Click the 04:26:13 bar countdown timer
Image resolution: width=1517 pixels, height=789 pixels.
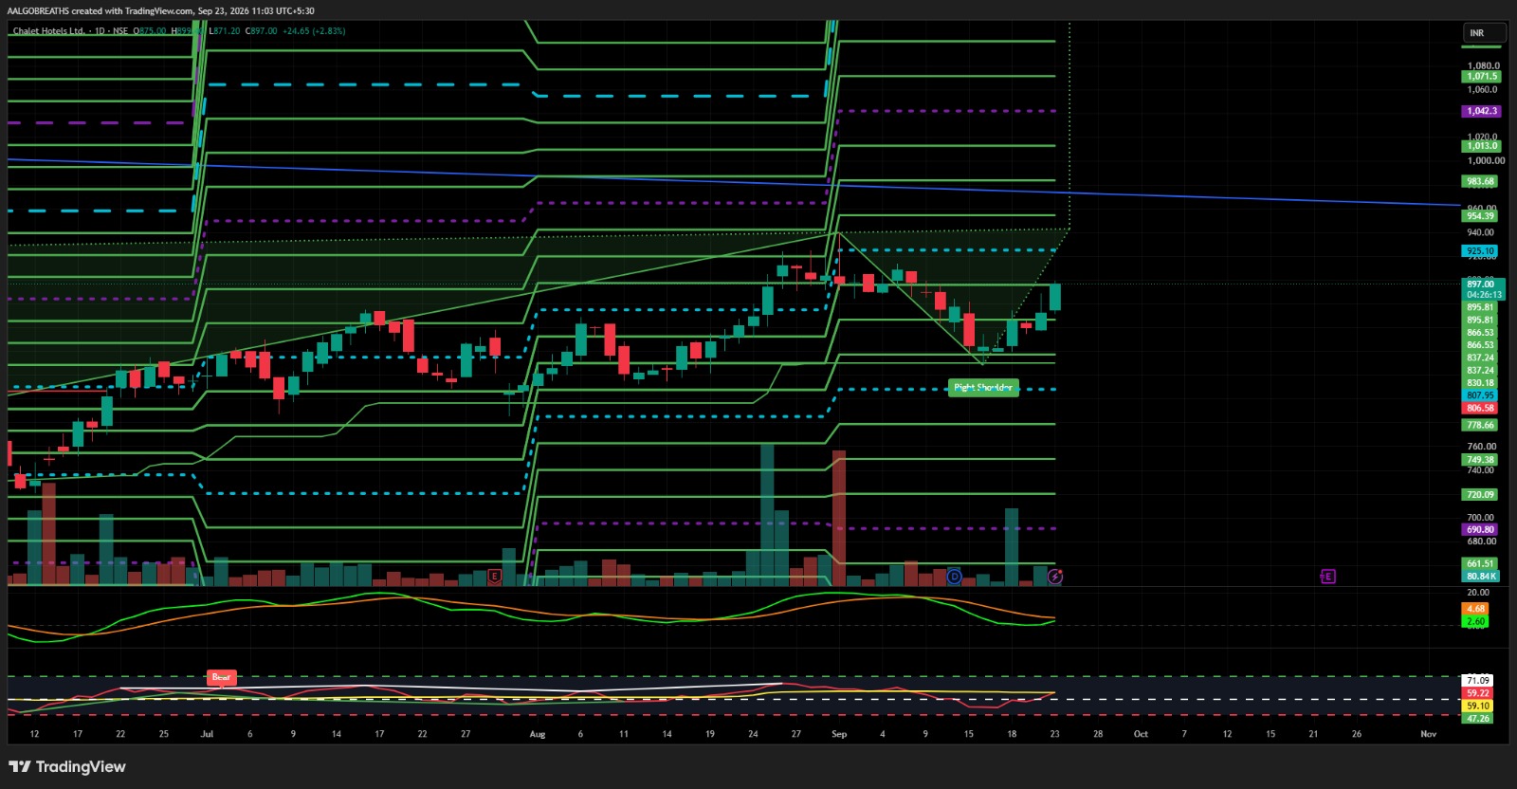coord(1484,295)
